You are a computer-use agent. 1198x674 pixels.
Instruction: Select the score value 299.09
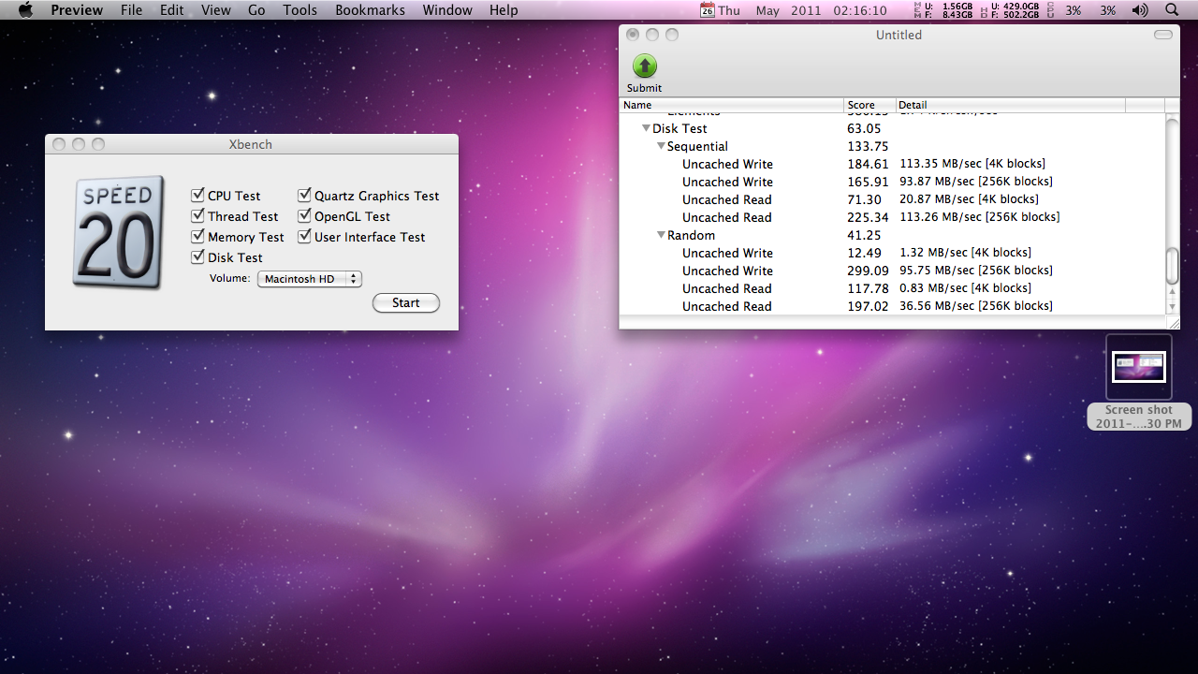click(868, 271)
